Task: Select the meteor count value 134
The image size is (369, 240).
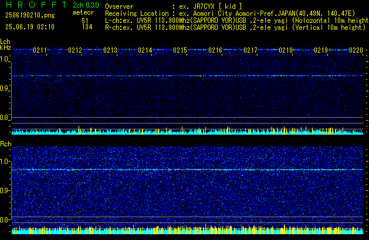Action: tap(87, 27)
